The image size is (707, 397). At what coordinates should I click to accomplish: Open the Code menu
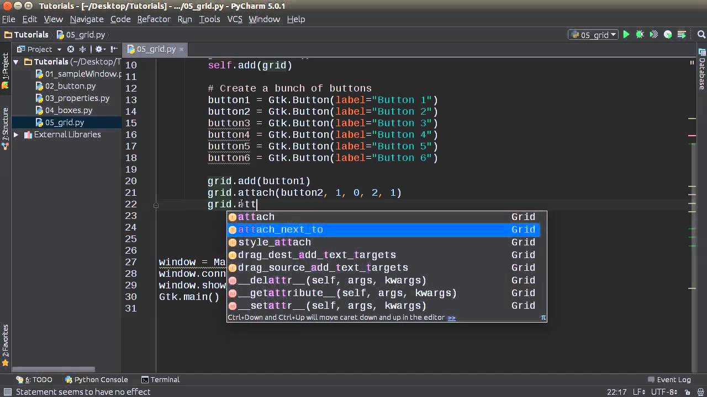click(120, 19)
